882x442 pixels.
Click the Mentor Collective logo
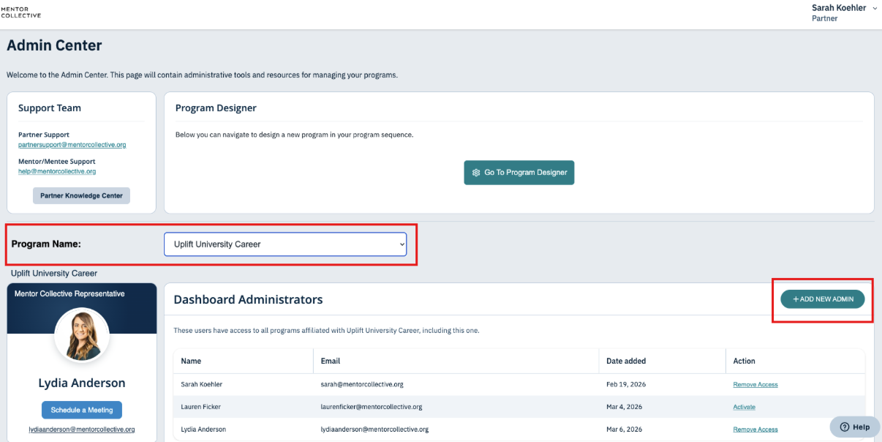point(20,12)
